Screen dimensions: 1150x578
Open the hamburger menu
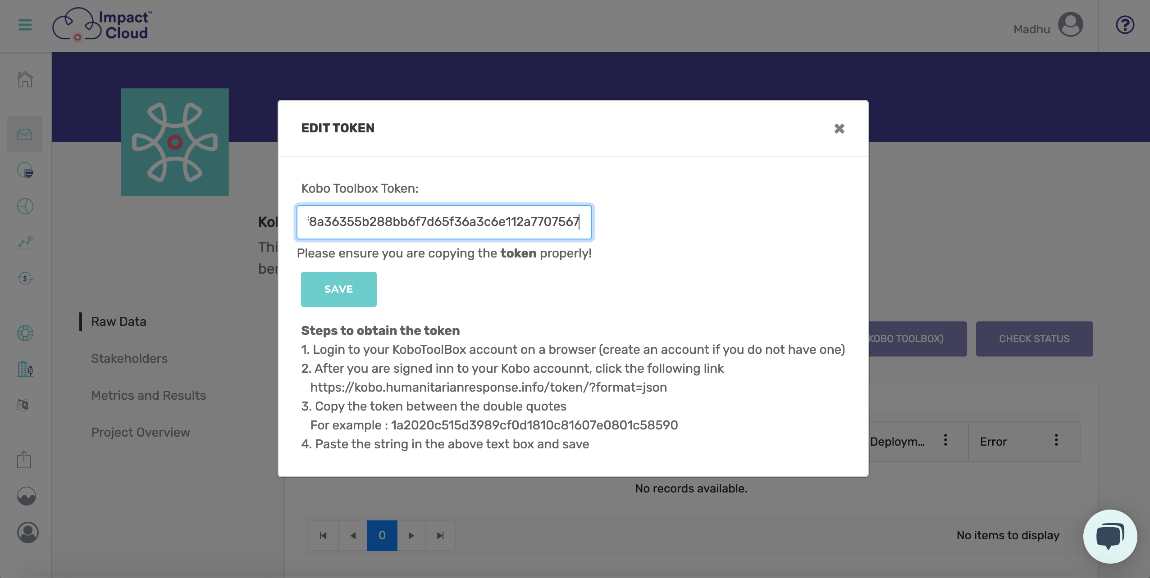25,25
